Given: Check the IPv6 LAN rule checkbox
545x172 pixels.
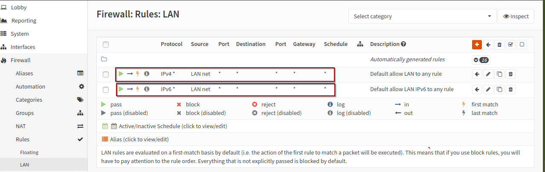Looking at the screenshot, I should coord(106,90).
